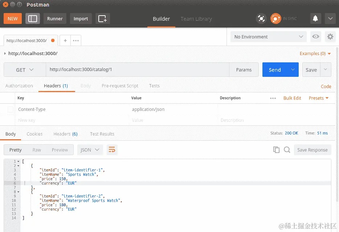Open the notifications bell
Screen dimensions: 339x232
coord(315,18)
